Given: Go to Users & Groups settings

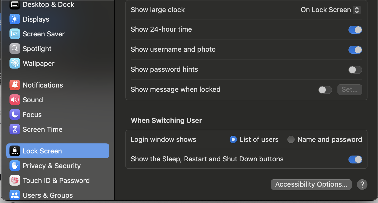Looking at the screenshot, I should point(48,195).
